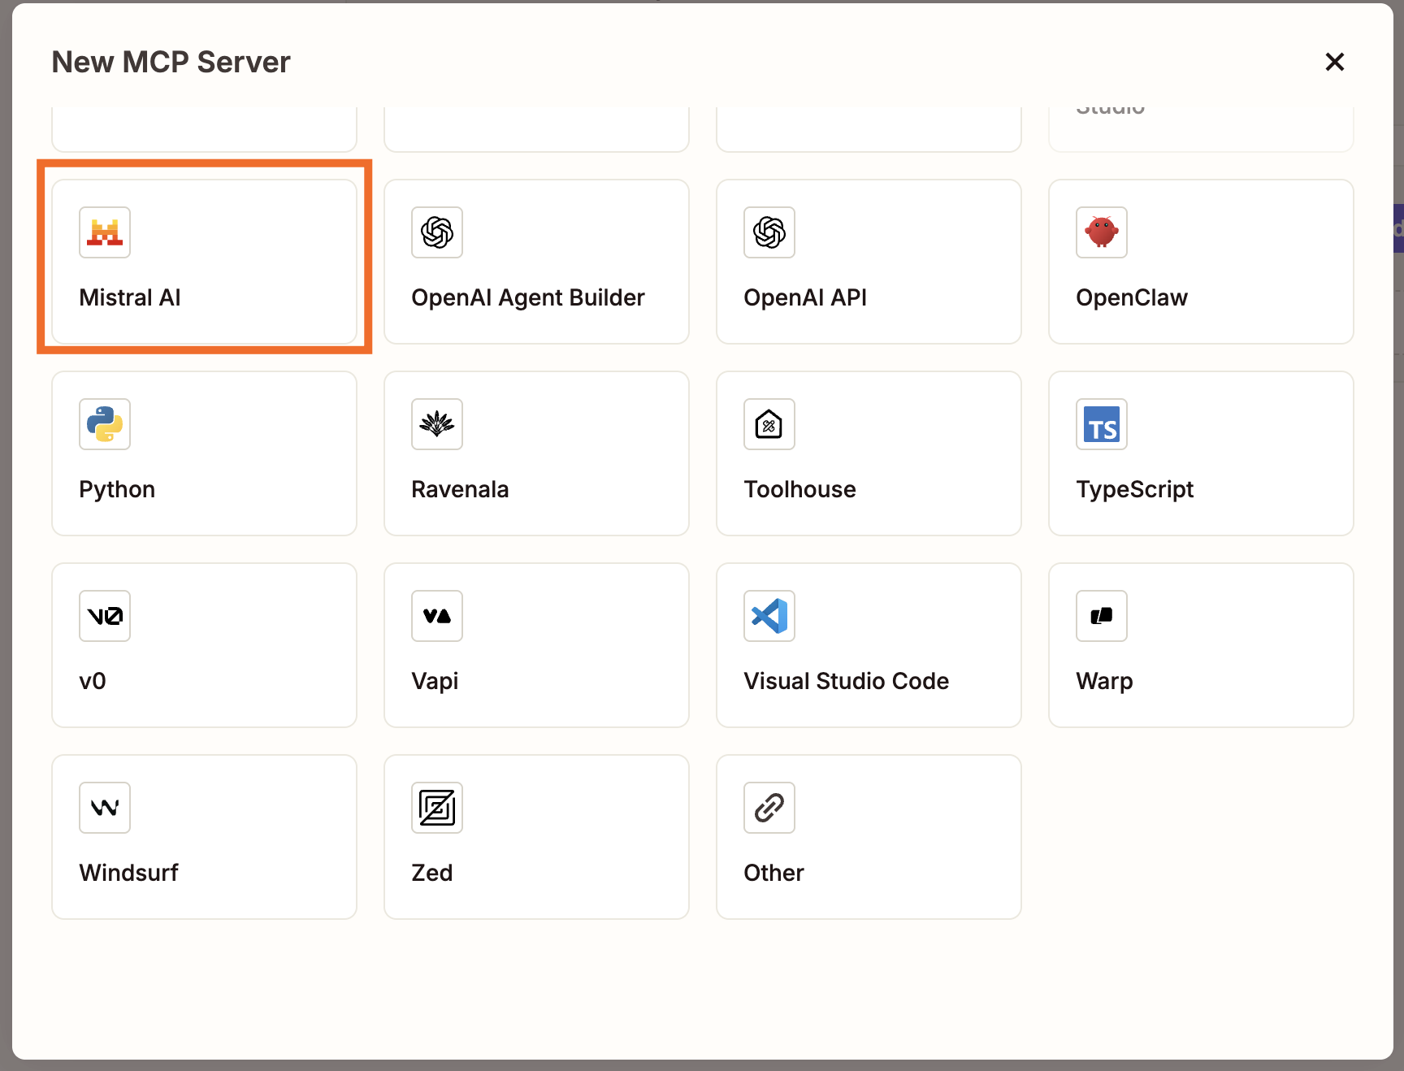
Task: Pick the Other label
Action: click(x=773, y=873)
